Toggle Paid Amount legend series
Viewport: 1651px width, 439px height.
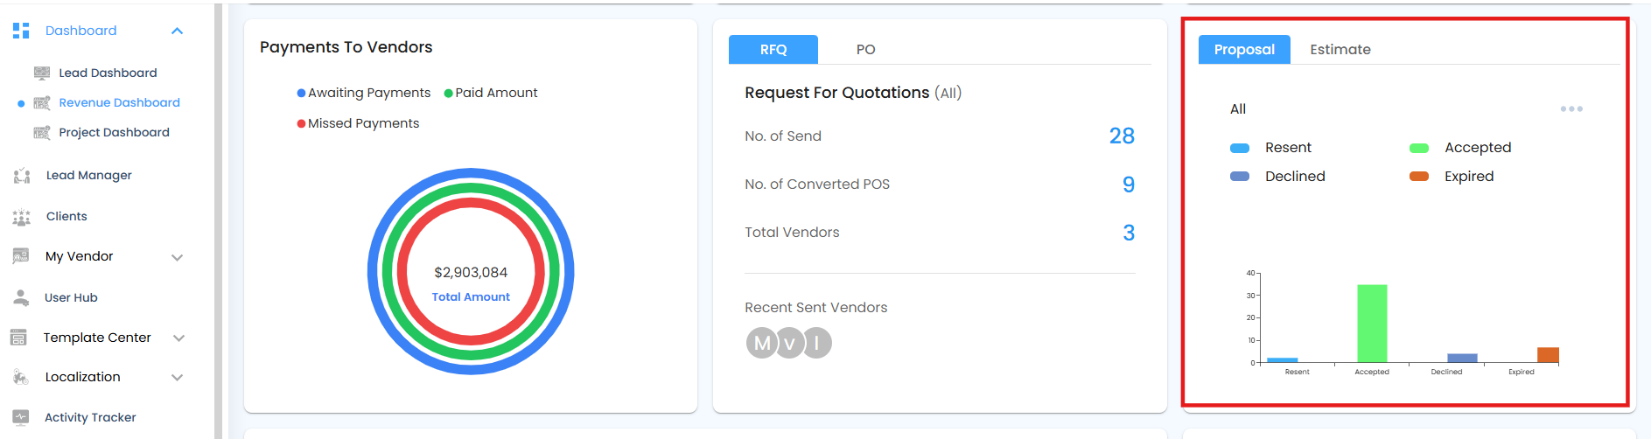(491, 93)
